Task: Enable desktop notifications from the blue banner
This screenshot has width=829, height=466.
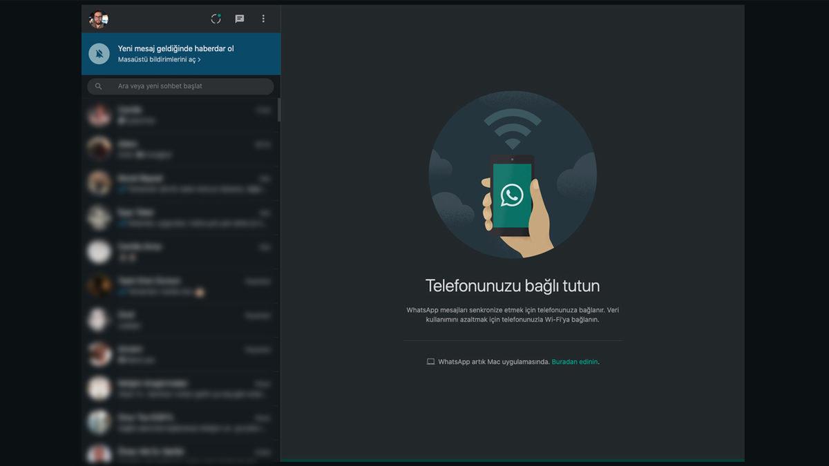Action: click(x=180, y=54)
